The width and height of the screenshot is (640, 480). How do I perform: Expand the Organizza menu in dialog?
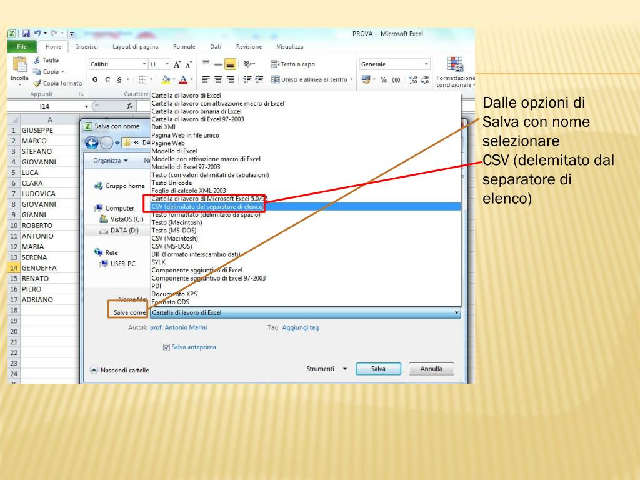pyautogui.click(x=110, y=161)
